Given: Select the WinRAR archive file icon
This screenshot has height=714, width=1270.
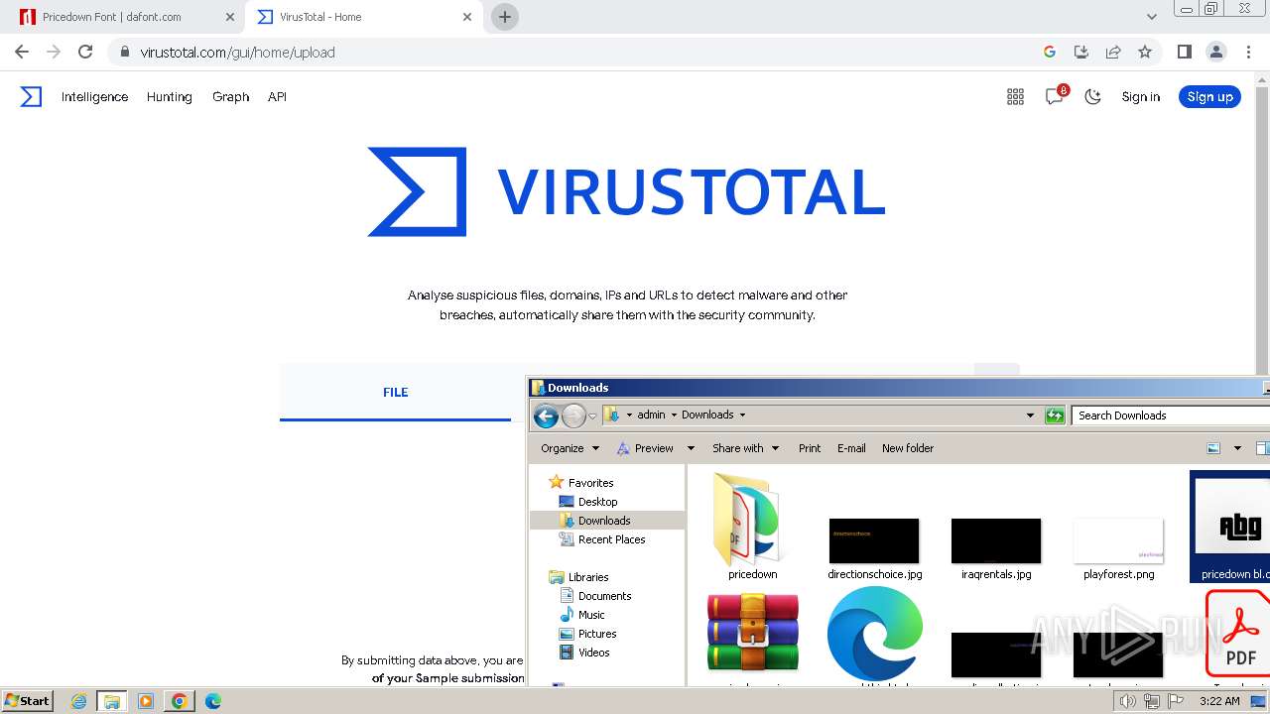Looking at the screenshot, I should 753,631.
